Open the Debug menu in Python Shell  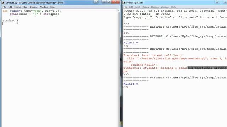[145, 7]
